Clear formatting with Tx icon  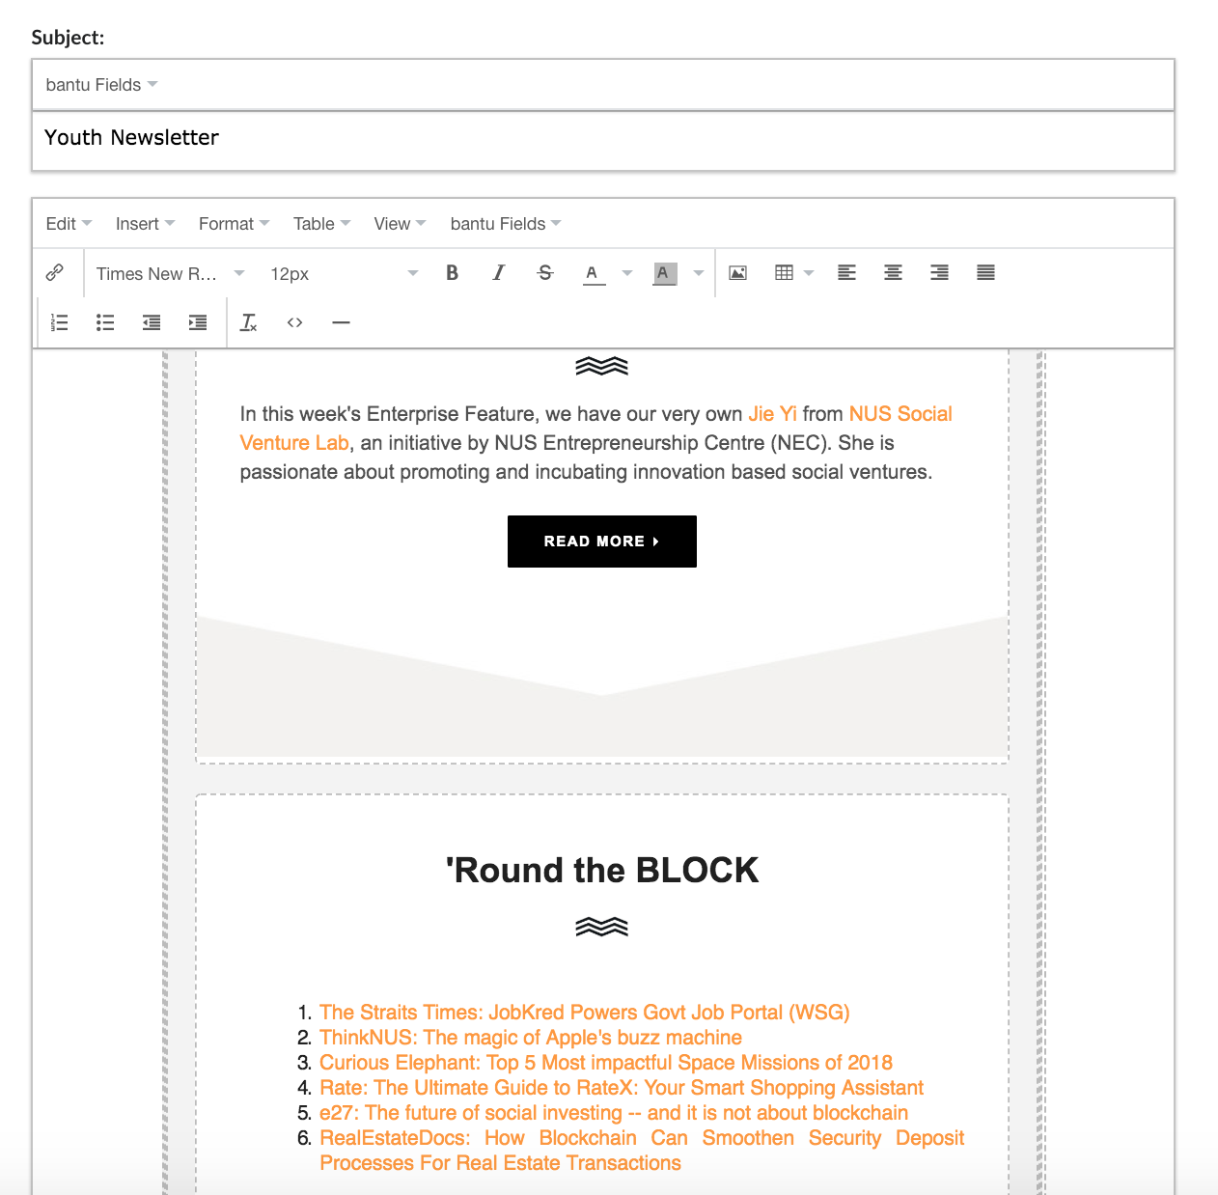249,322
